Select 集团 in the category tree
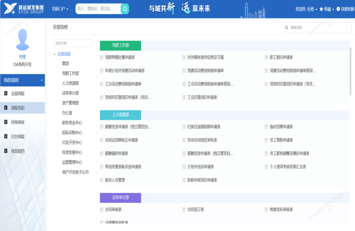The image size is (355, 231). [x=65, y=64]
